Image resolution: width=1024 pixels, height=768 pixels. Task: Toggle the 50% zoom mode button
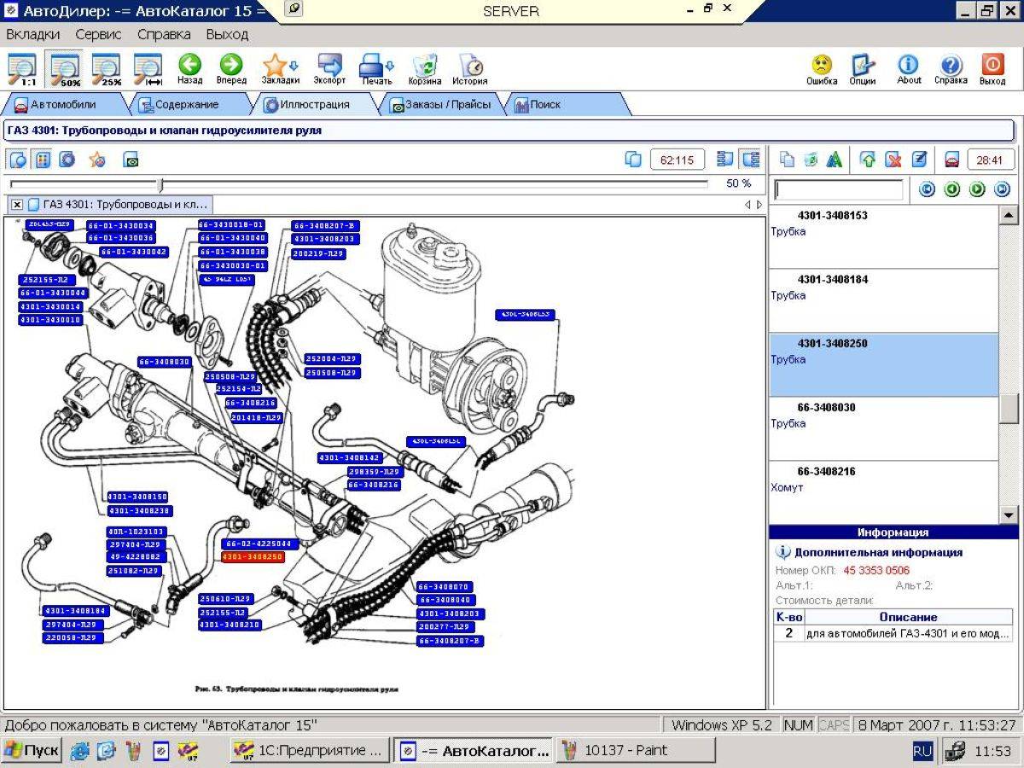tap(65, 69)
